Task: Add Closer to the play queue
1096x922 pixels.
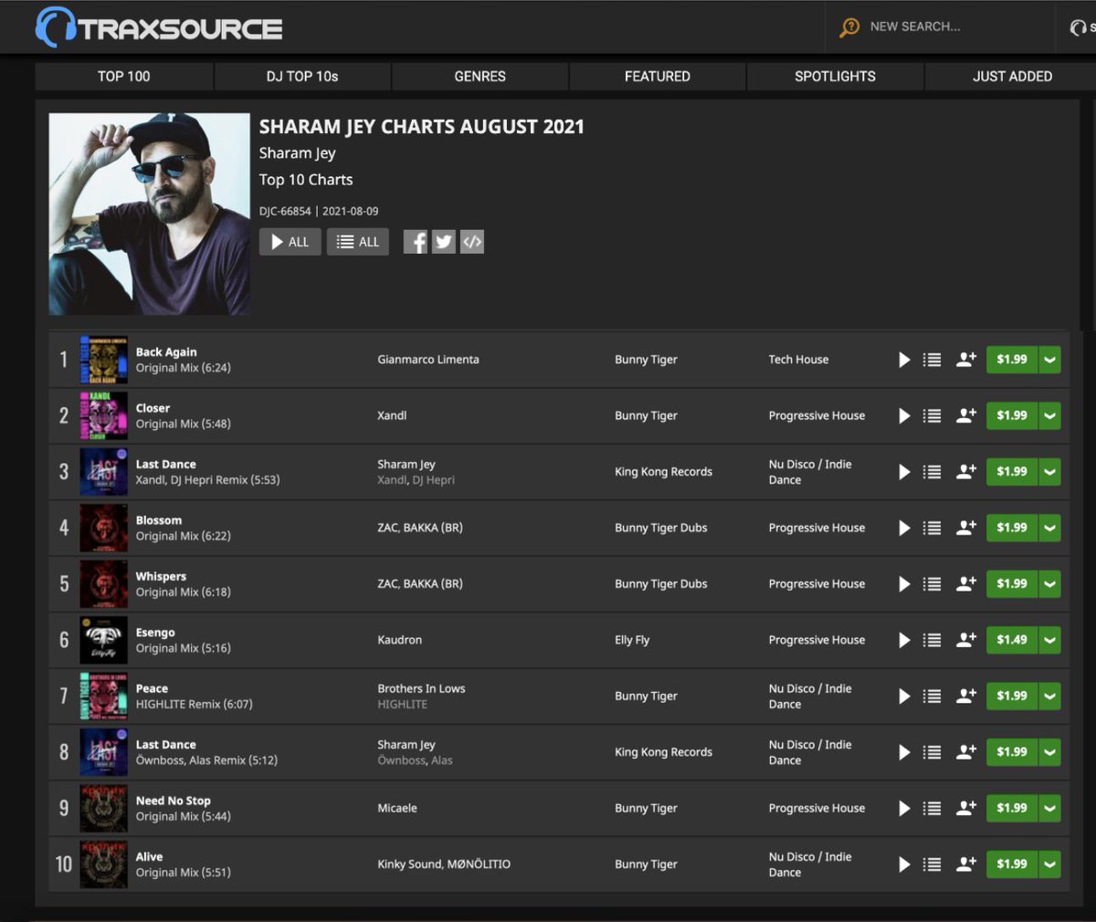Action: [x=932, y=415]
